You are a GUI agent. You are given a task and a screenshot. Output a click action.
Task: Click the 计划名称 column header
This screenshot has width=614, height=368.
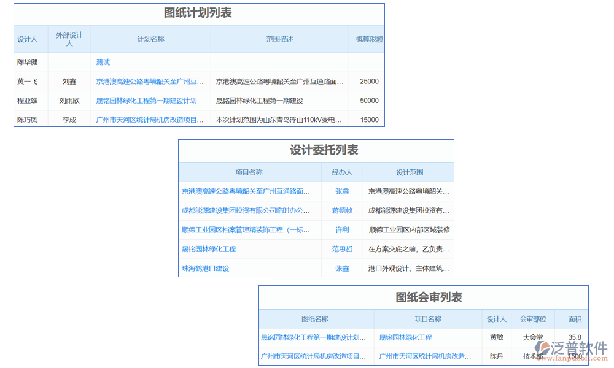coord(150,39)
